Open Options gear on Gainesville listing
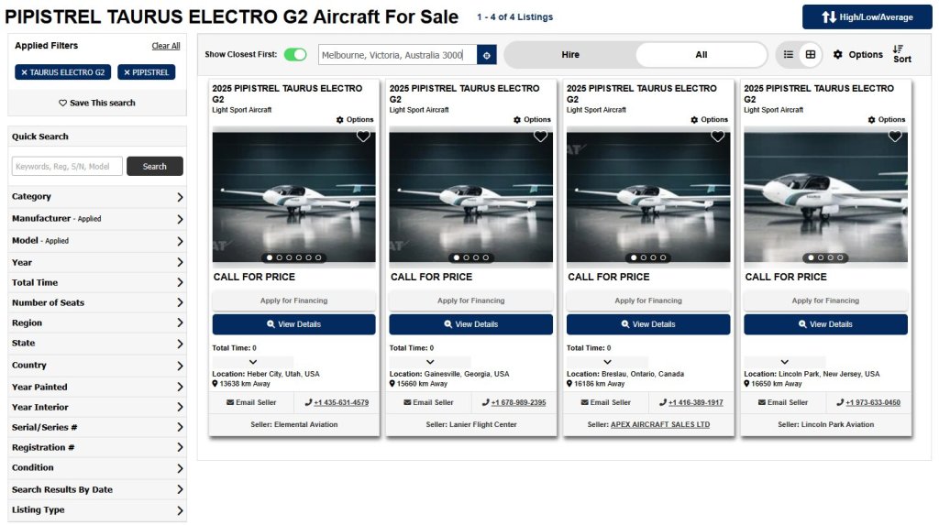The image size is (939, 525). (x=532, y=120)
